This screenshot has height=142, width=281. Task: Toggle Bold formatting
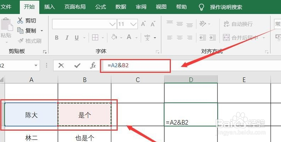click(x=57, y=38)
